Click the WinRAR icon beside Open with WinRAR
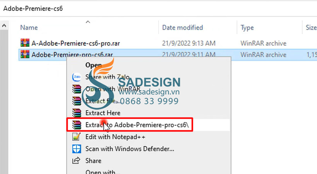This screenshot has height=174, width=317. coord(77,89)
